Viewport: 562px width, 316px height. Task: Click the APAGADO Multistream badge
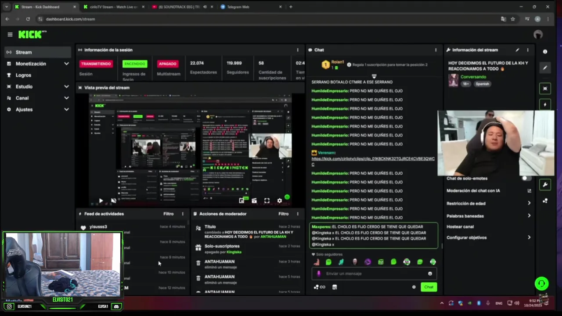(168, 64)
